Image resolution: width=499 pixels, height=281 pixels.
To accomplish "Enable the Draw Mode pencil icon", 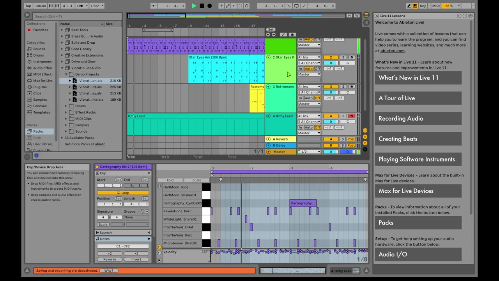I will [409, 6].
